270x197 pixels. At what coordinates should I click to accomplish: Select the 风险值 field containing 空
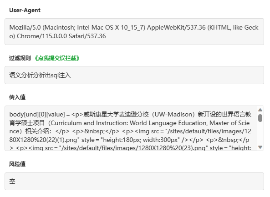(x=134, y=182)
